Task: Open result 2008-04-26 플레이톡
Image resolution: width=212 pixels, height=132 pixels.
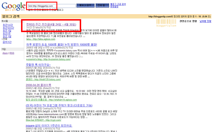Action: 38,85
